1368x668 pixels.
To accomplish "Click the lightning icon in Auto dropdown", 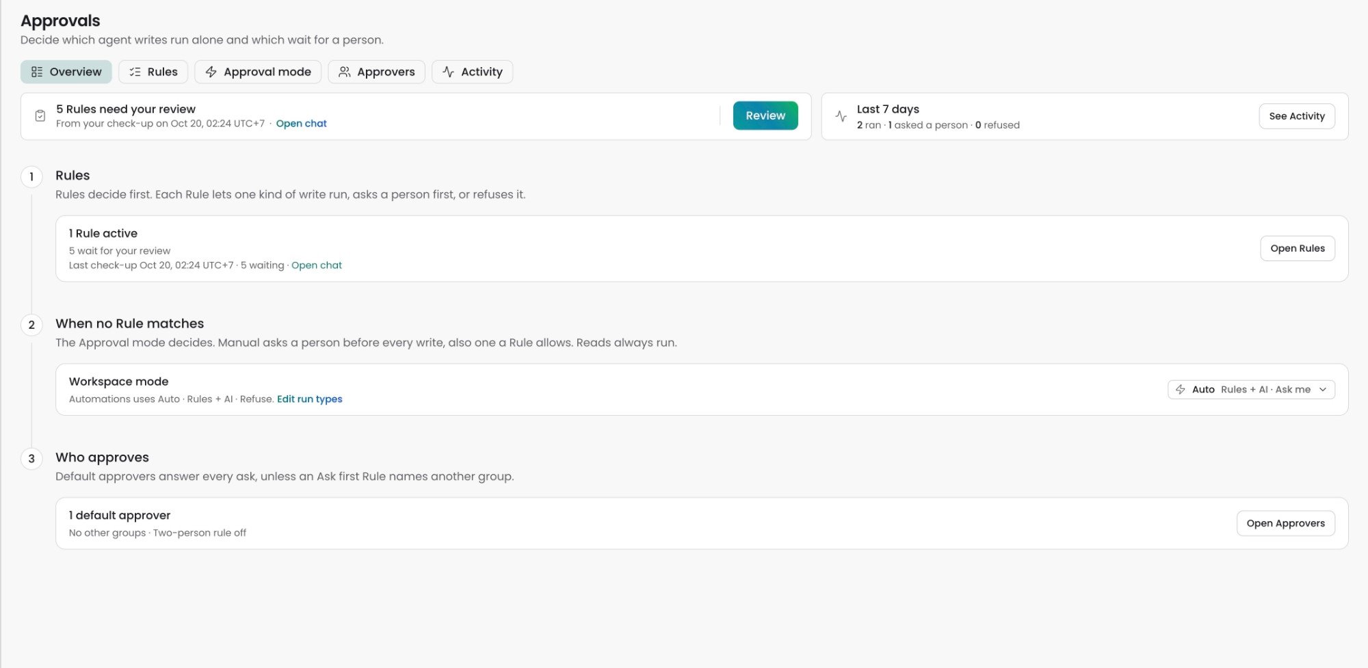I will 1181,390.
